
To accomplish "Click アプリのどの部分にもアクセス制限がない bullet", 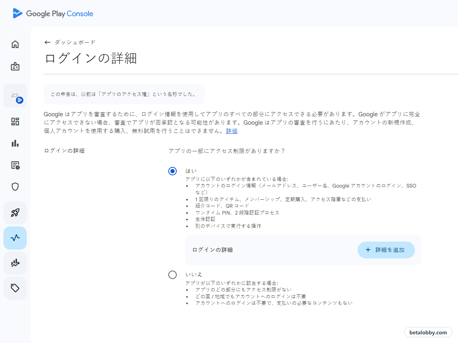I will (244, 290).
